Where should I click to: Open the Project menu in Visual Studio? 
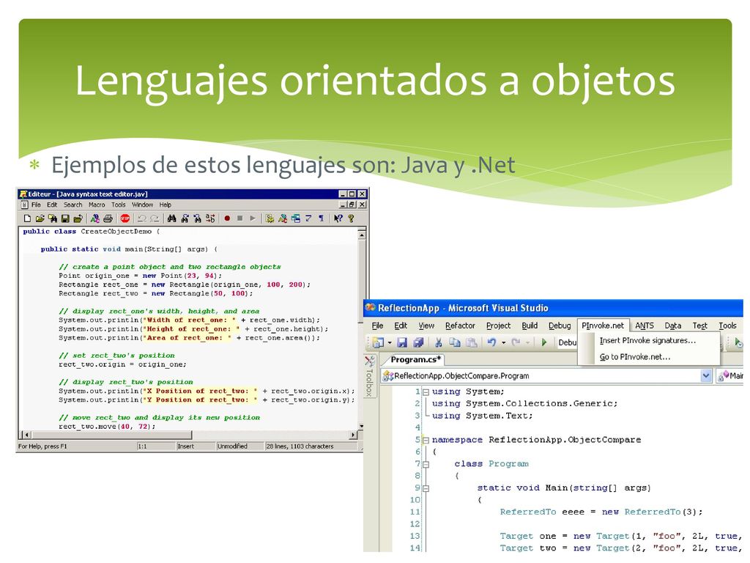click(x=498, y=325)
